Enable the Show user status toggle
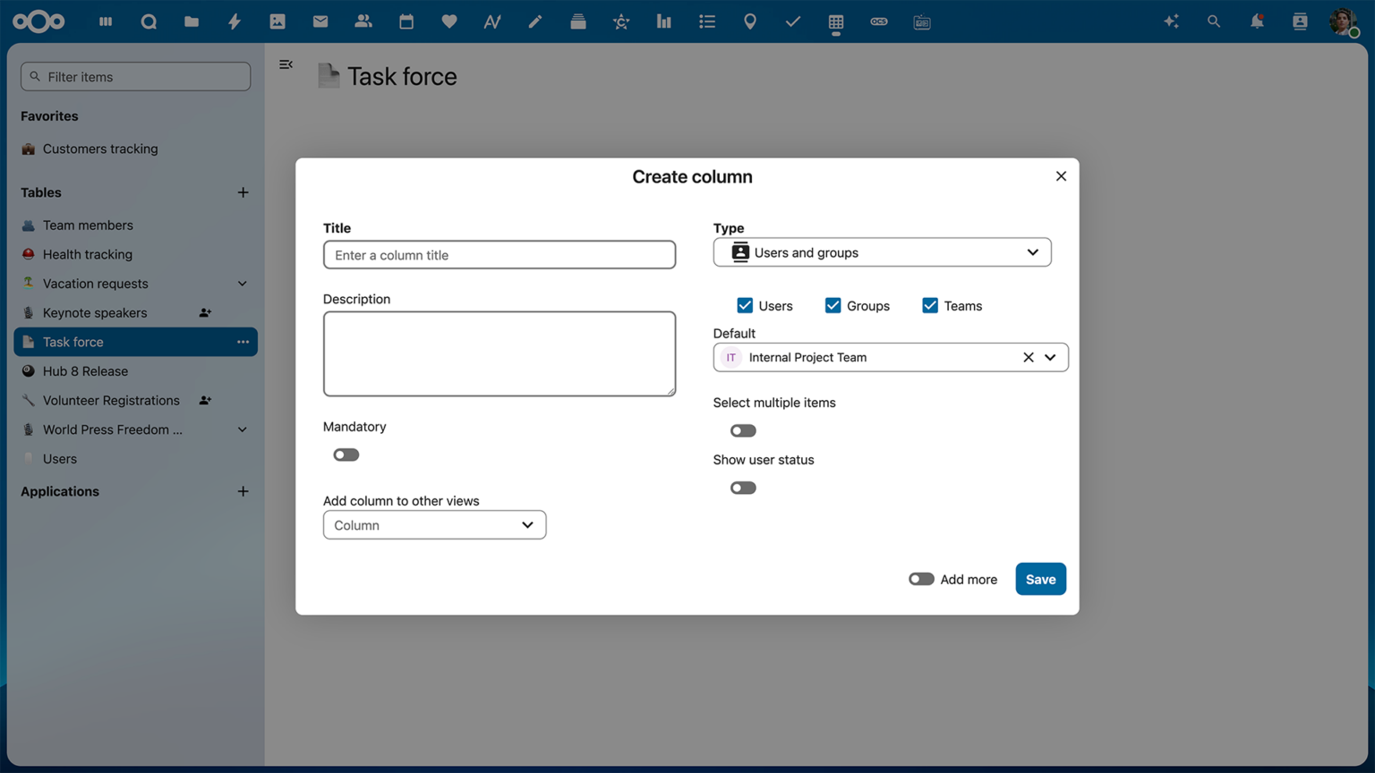 pyautogui.click(x=743, y=488)
